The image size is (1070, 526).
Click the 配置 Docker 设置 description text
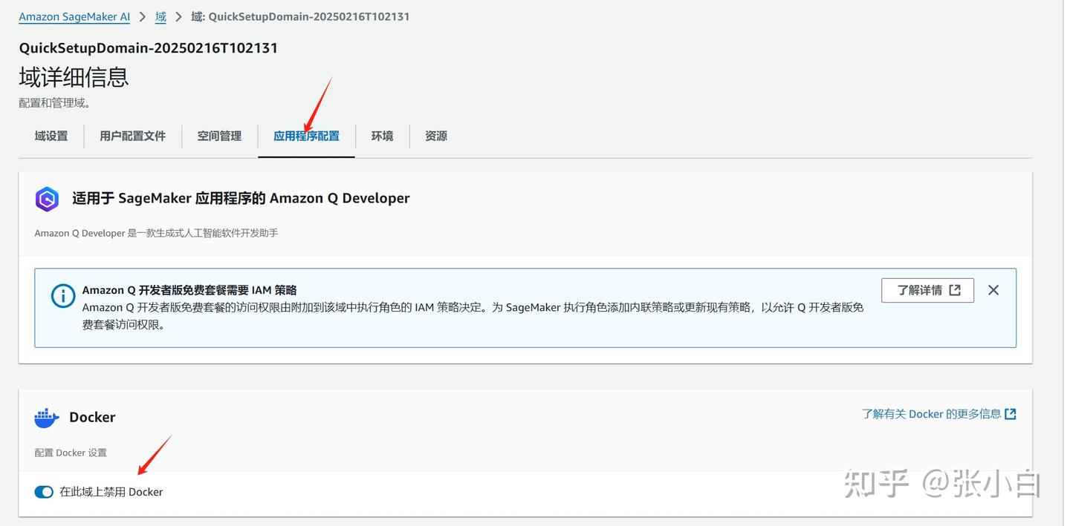[x=71, y=453]
